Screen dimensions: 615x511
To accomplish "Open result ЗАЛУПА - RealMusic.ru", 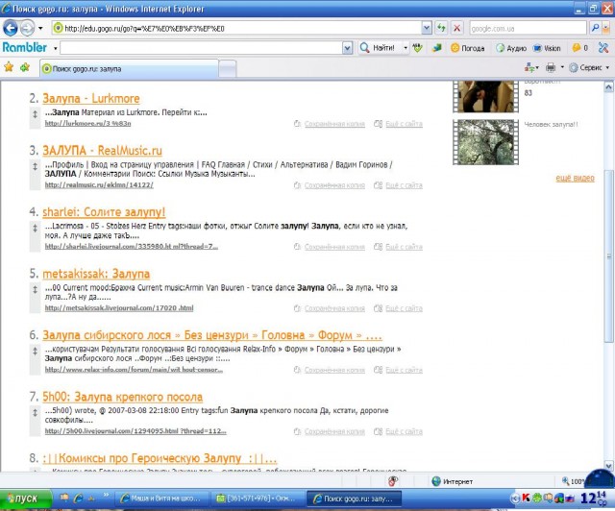I will point(102,151).
